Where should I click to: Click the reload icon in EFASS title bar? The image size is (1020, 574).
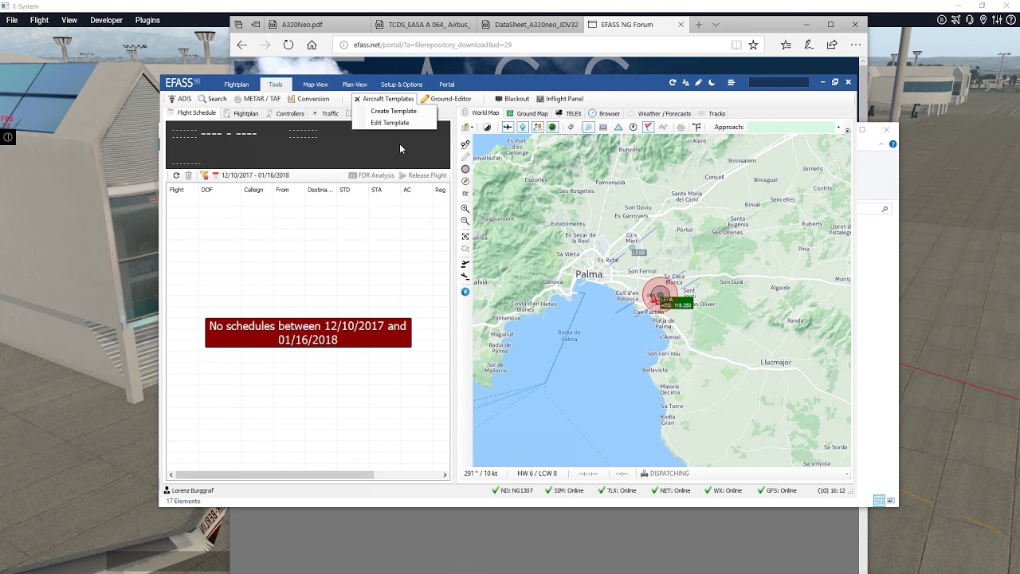coord(673,82)
